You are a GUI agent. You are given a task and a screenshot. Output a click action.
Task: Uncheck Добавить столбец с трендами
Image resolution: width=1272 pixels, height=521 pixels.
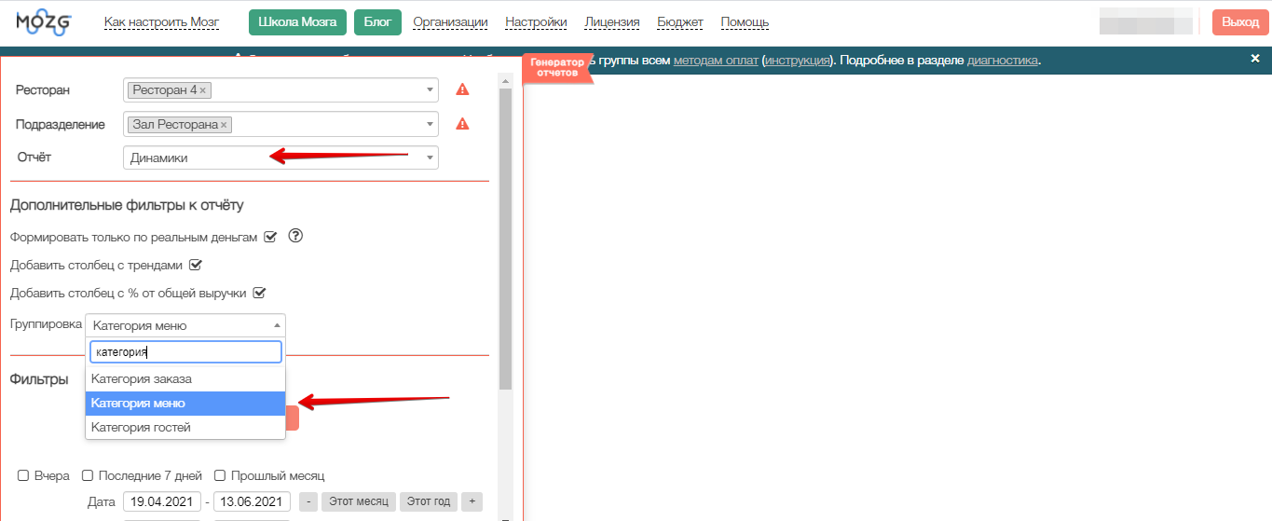tap(196, 266)
